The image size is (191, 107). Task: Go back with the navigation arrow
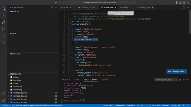[x=56, y=3]
